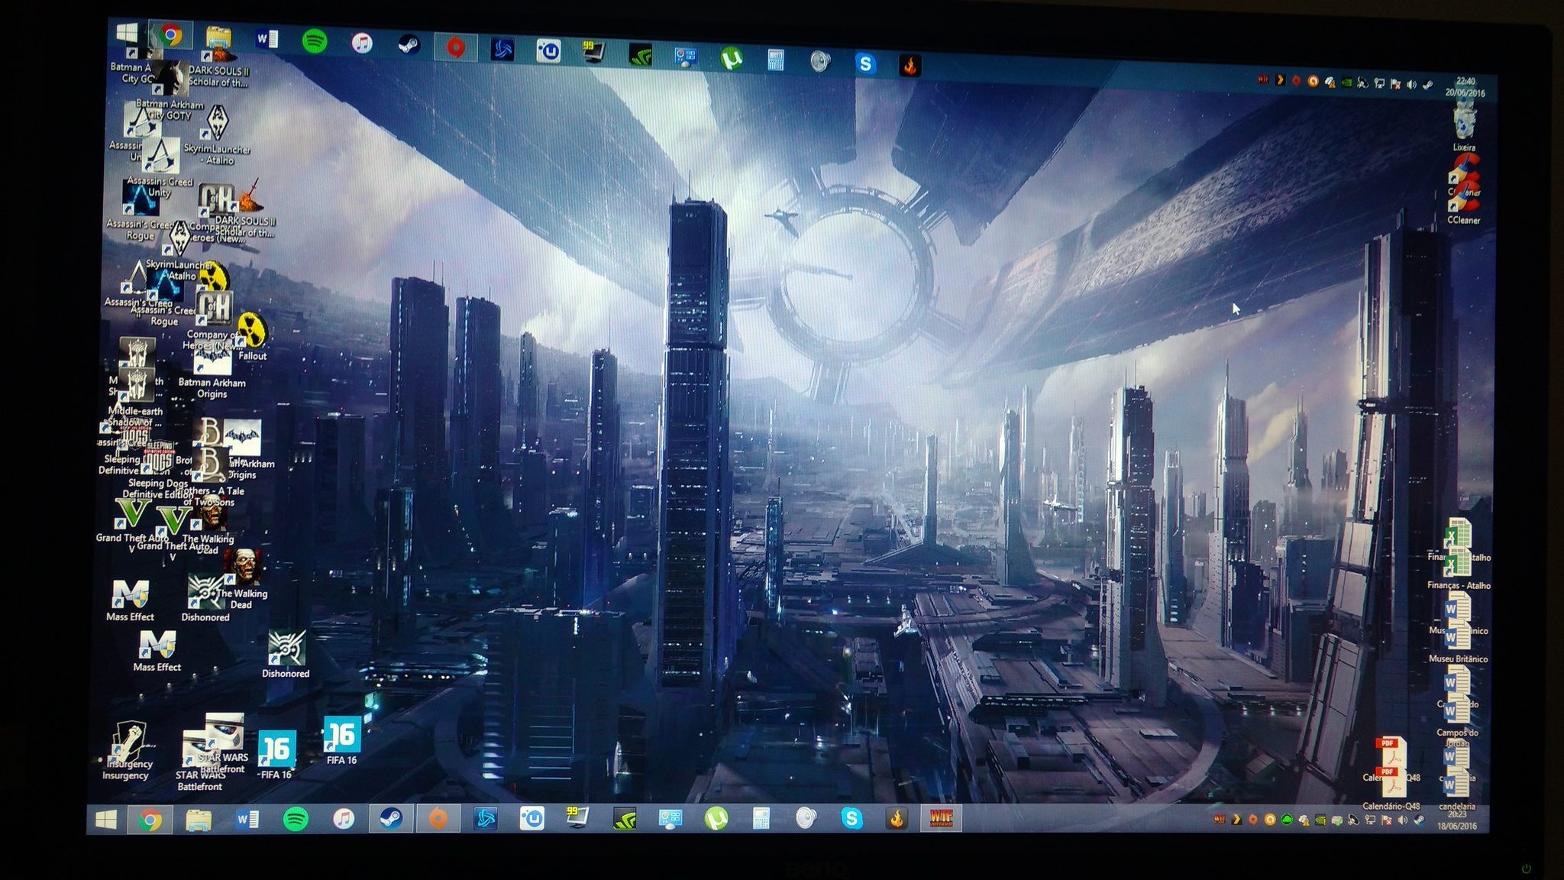Screen dimensions: 1564x880
Task: Click the NVIDIA icon in the top system tray
Action: 1346,82
